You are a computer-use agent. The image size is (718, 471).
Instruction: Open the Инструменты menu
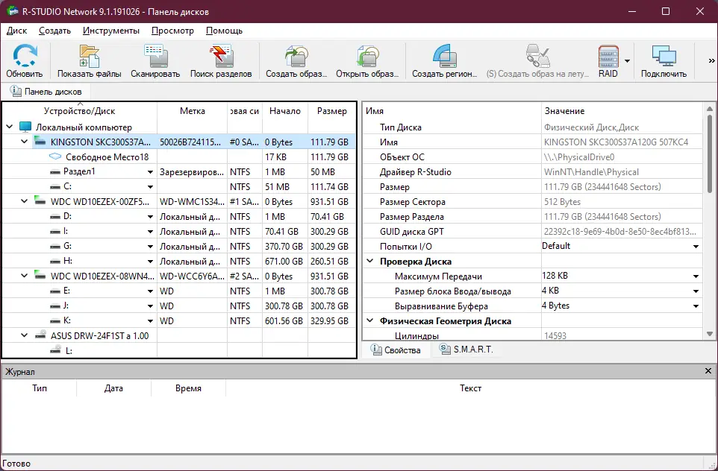tap(111, 31)
